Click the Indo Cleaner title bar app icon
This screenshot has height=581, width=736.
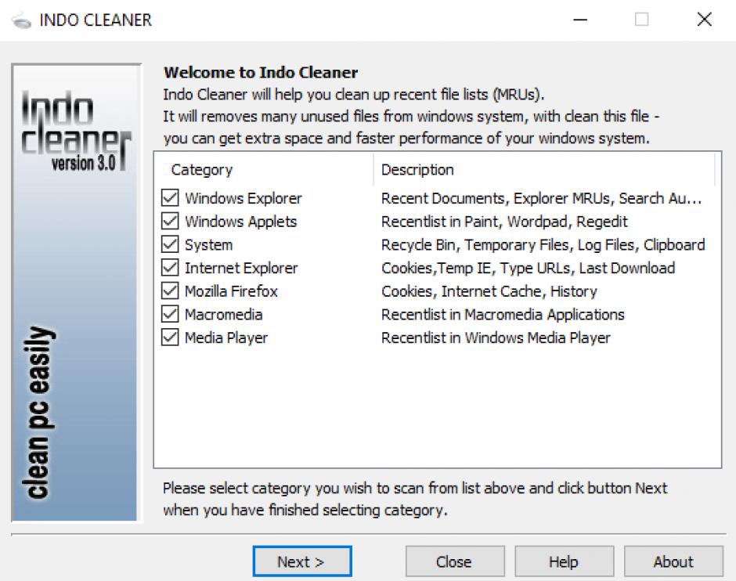click(16, 19)
